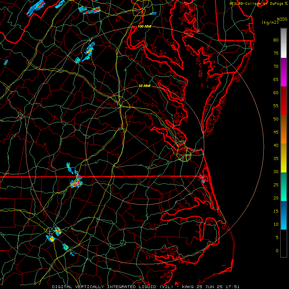Click scale value 20 on the legend

tap(276, 198)
